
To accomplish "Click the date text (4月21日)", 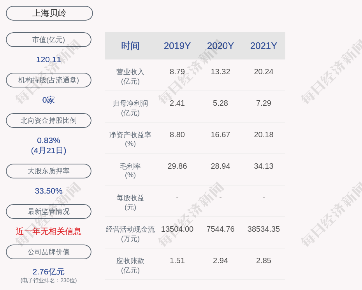I will 49,150.
